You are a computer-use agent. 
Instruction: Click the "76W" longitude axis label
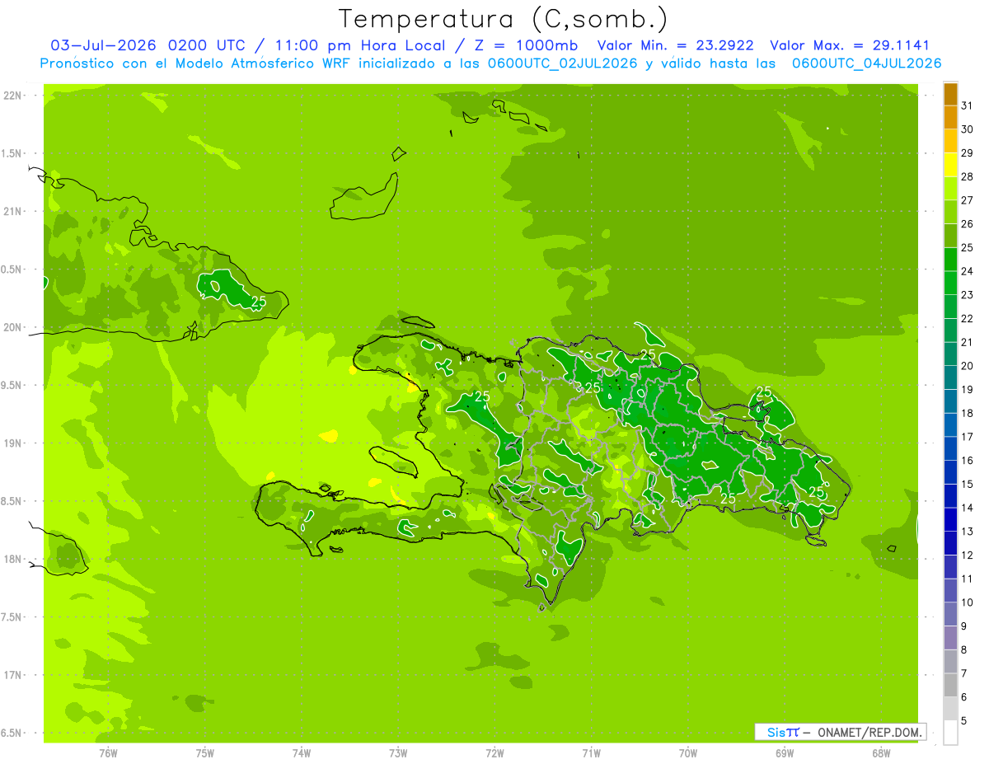tap(108, 753)
